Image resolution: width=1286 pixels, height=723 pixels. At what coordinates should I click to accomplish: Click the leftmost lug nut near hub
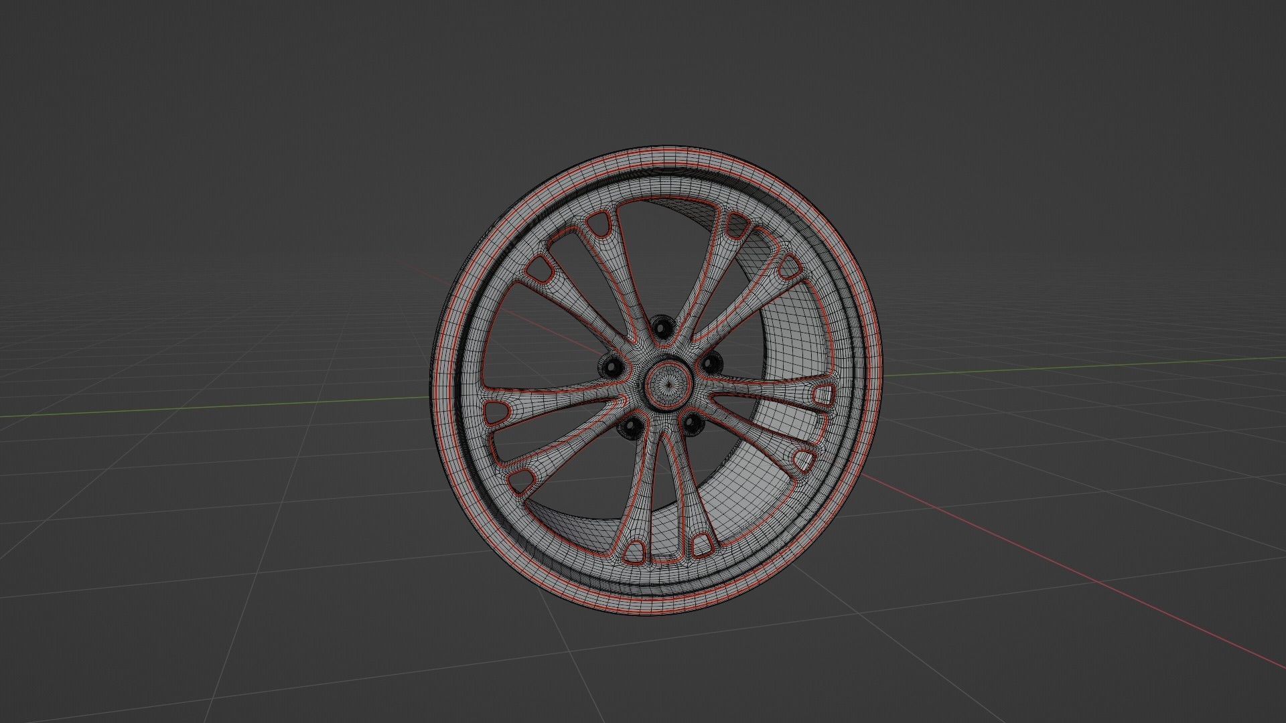(612, 367)
